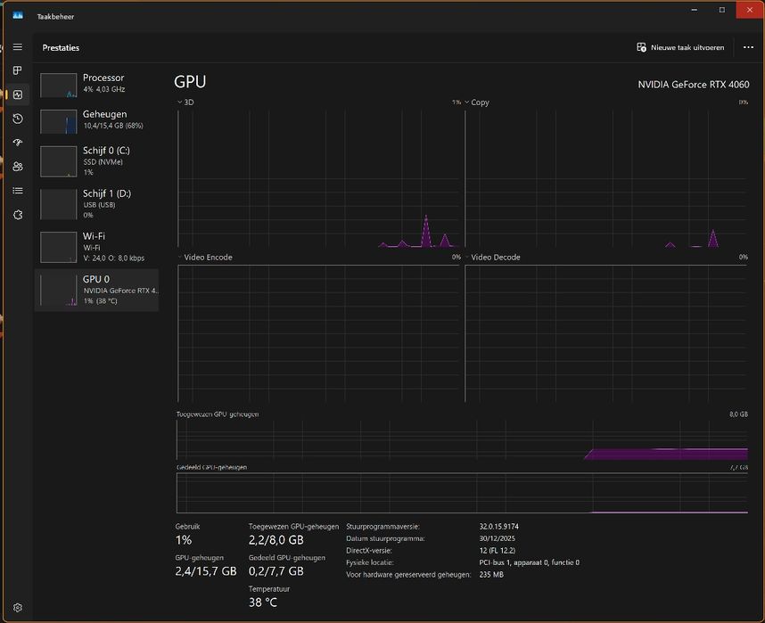Go to the Processes page icon
This screenshot has width=765, height=623.
click(18, 70)
